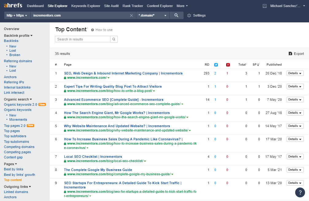
Task: Click the ahrefs logo
Action: click(13, 5)
